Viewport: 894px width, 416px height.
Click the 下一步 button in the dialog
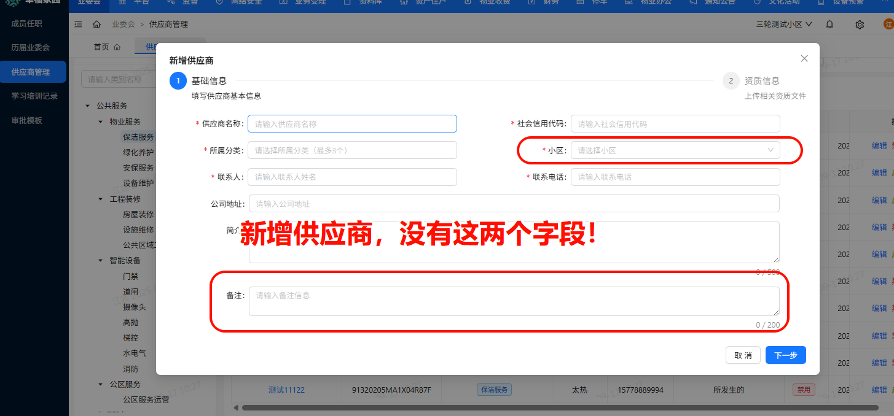coord(785,355)
